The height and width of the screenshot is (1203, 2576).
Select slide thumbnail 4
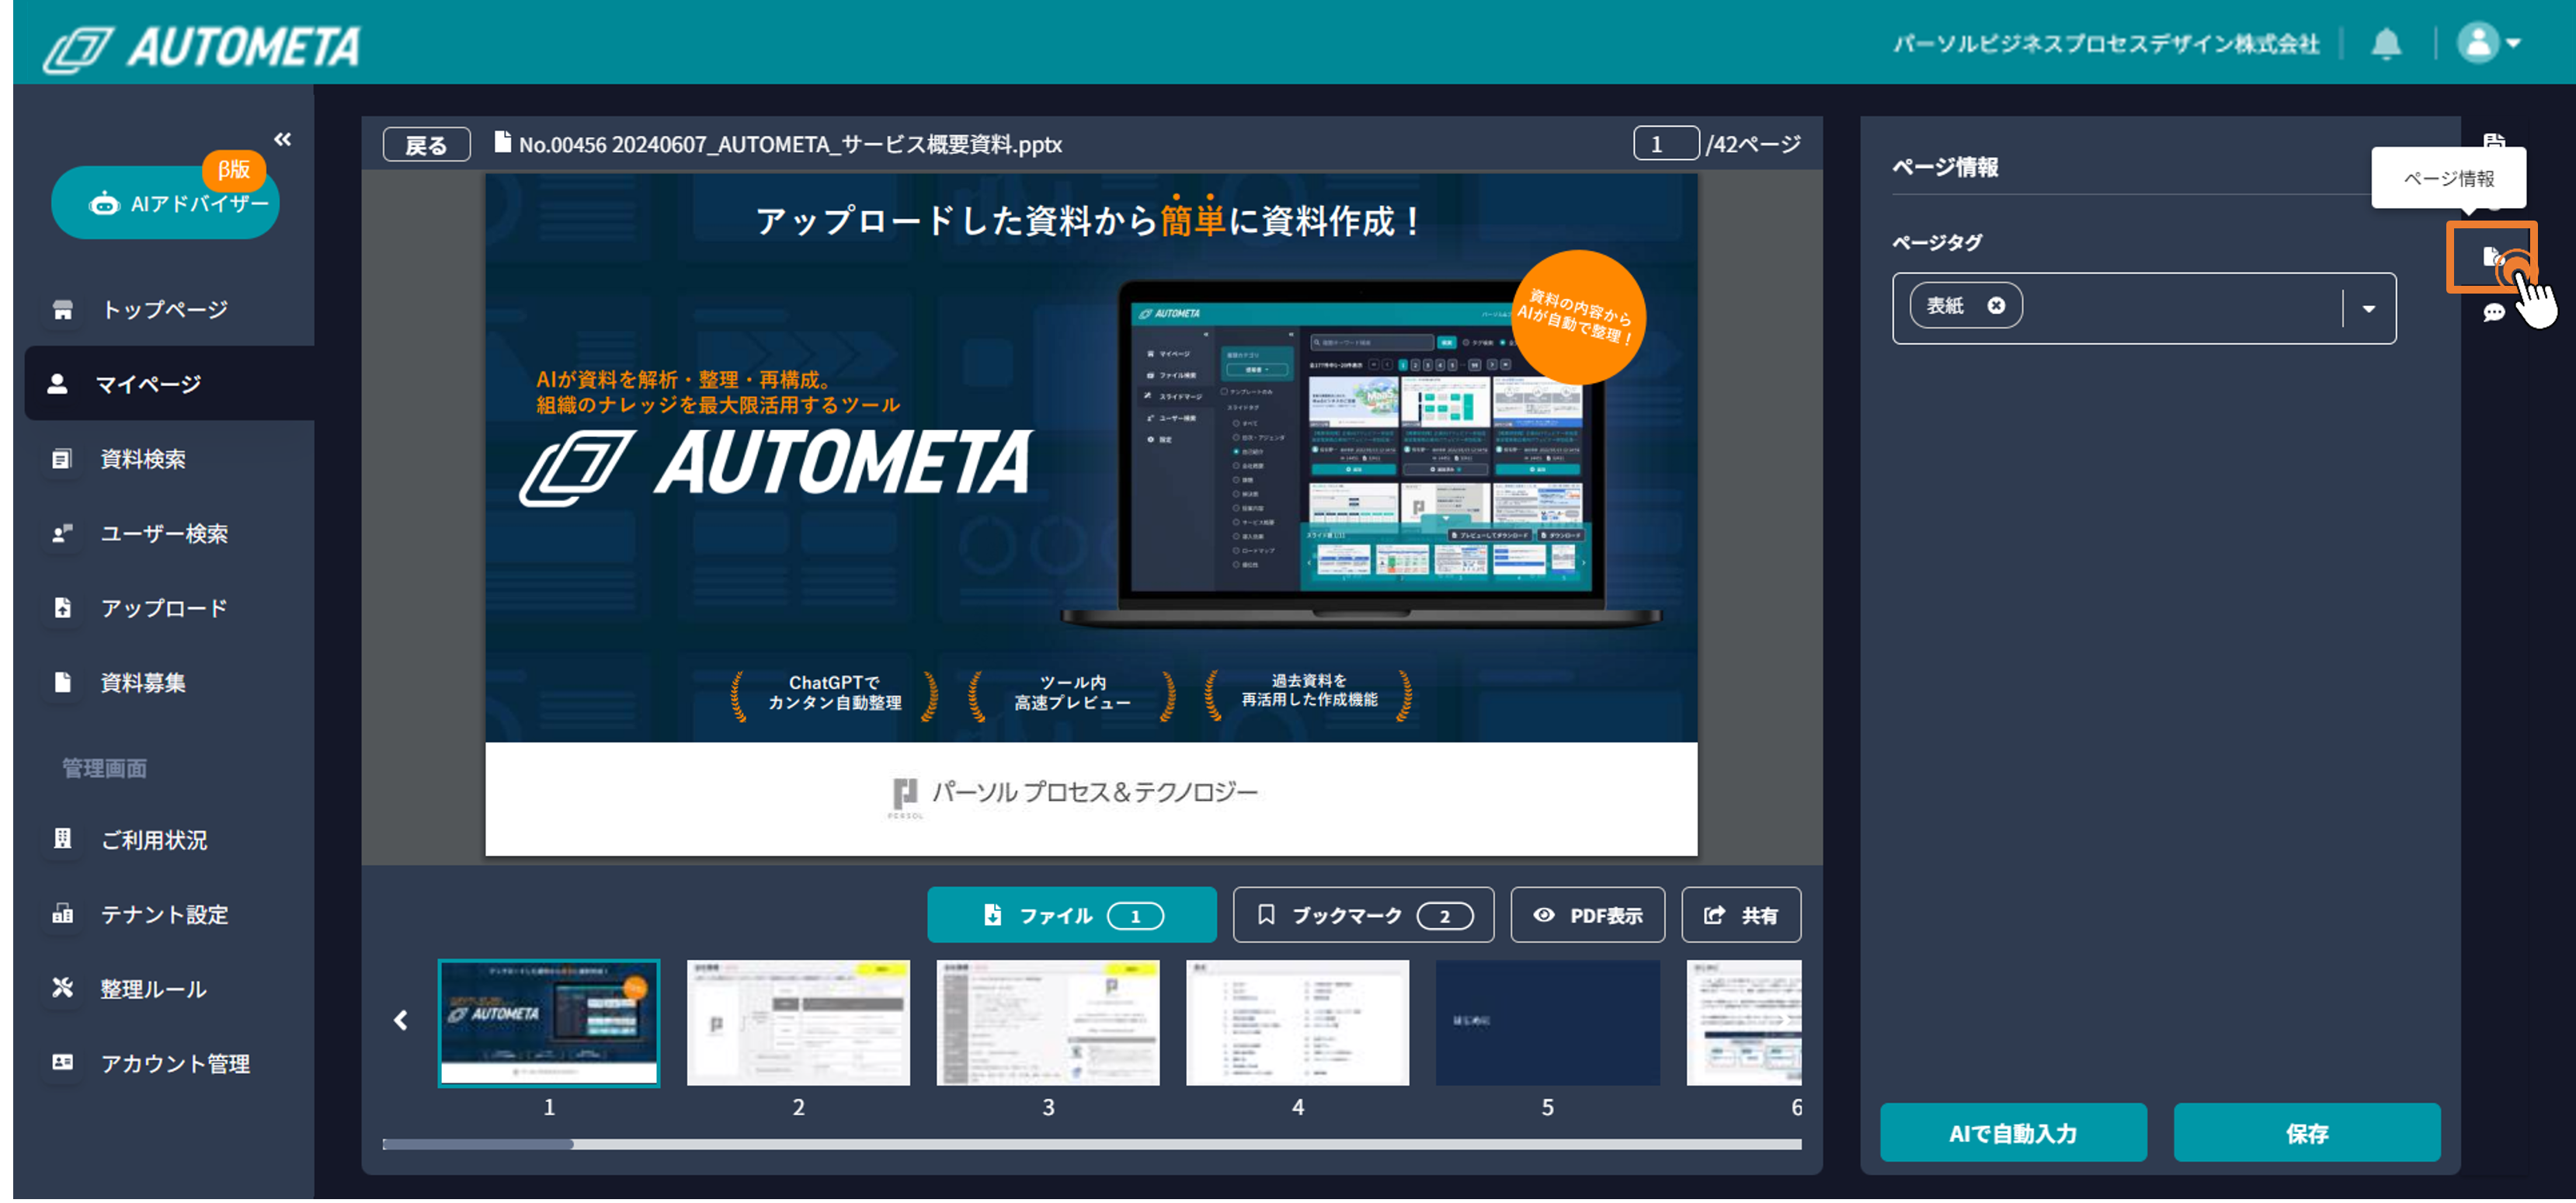click(x=1297, y=1024)
